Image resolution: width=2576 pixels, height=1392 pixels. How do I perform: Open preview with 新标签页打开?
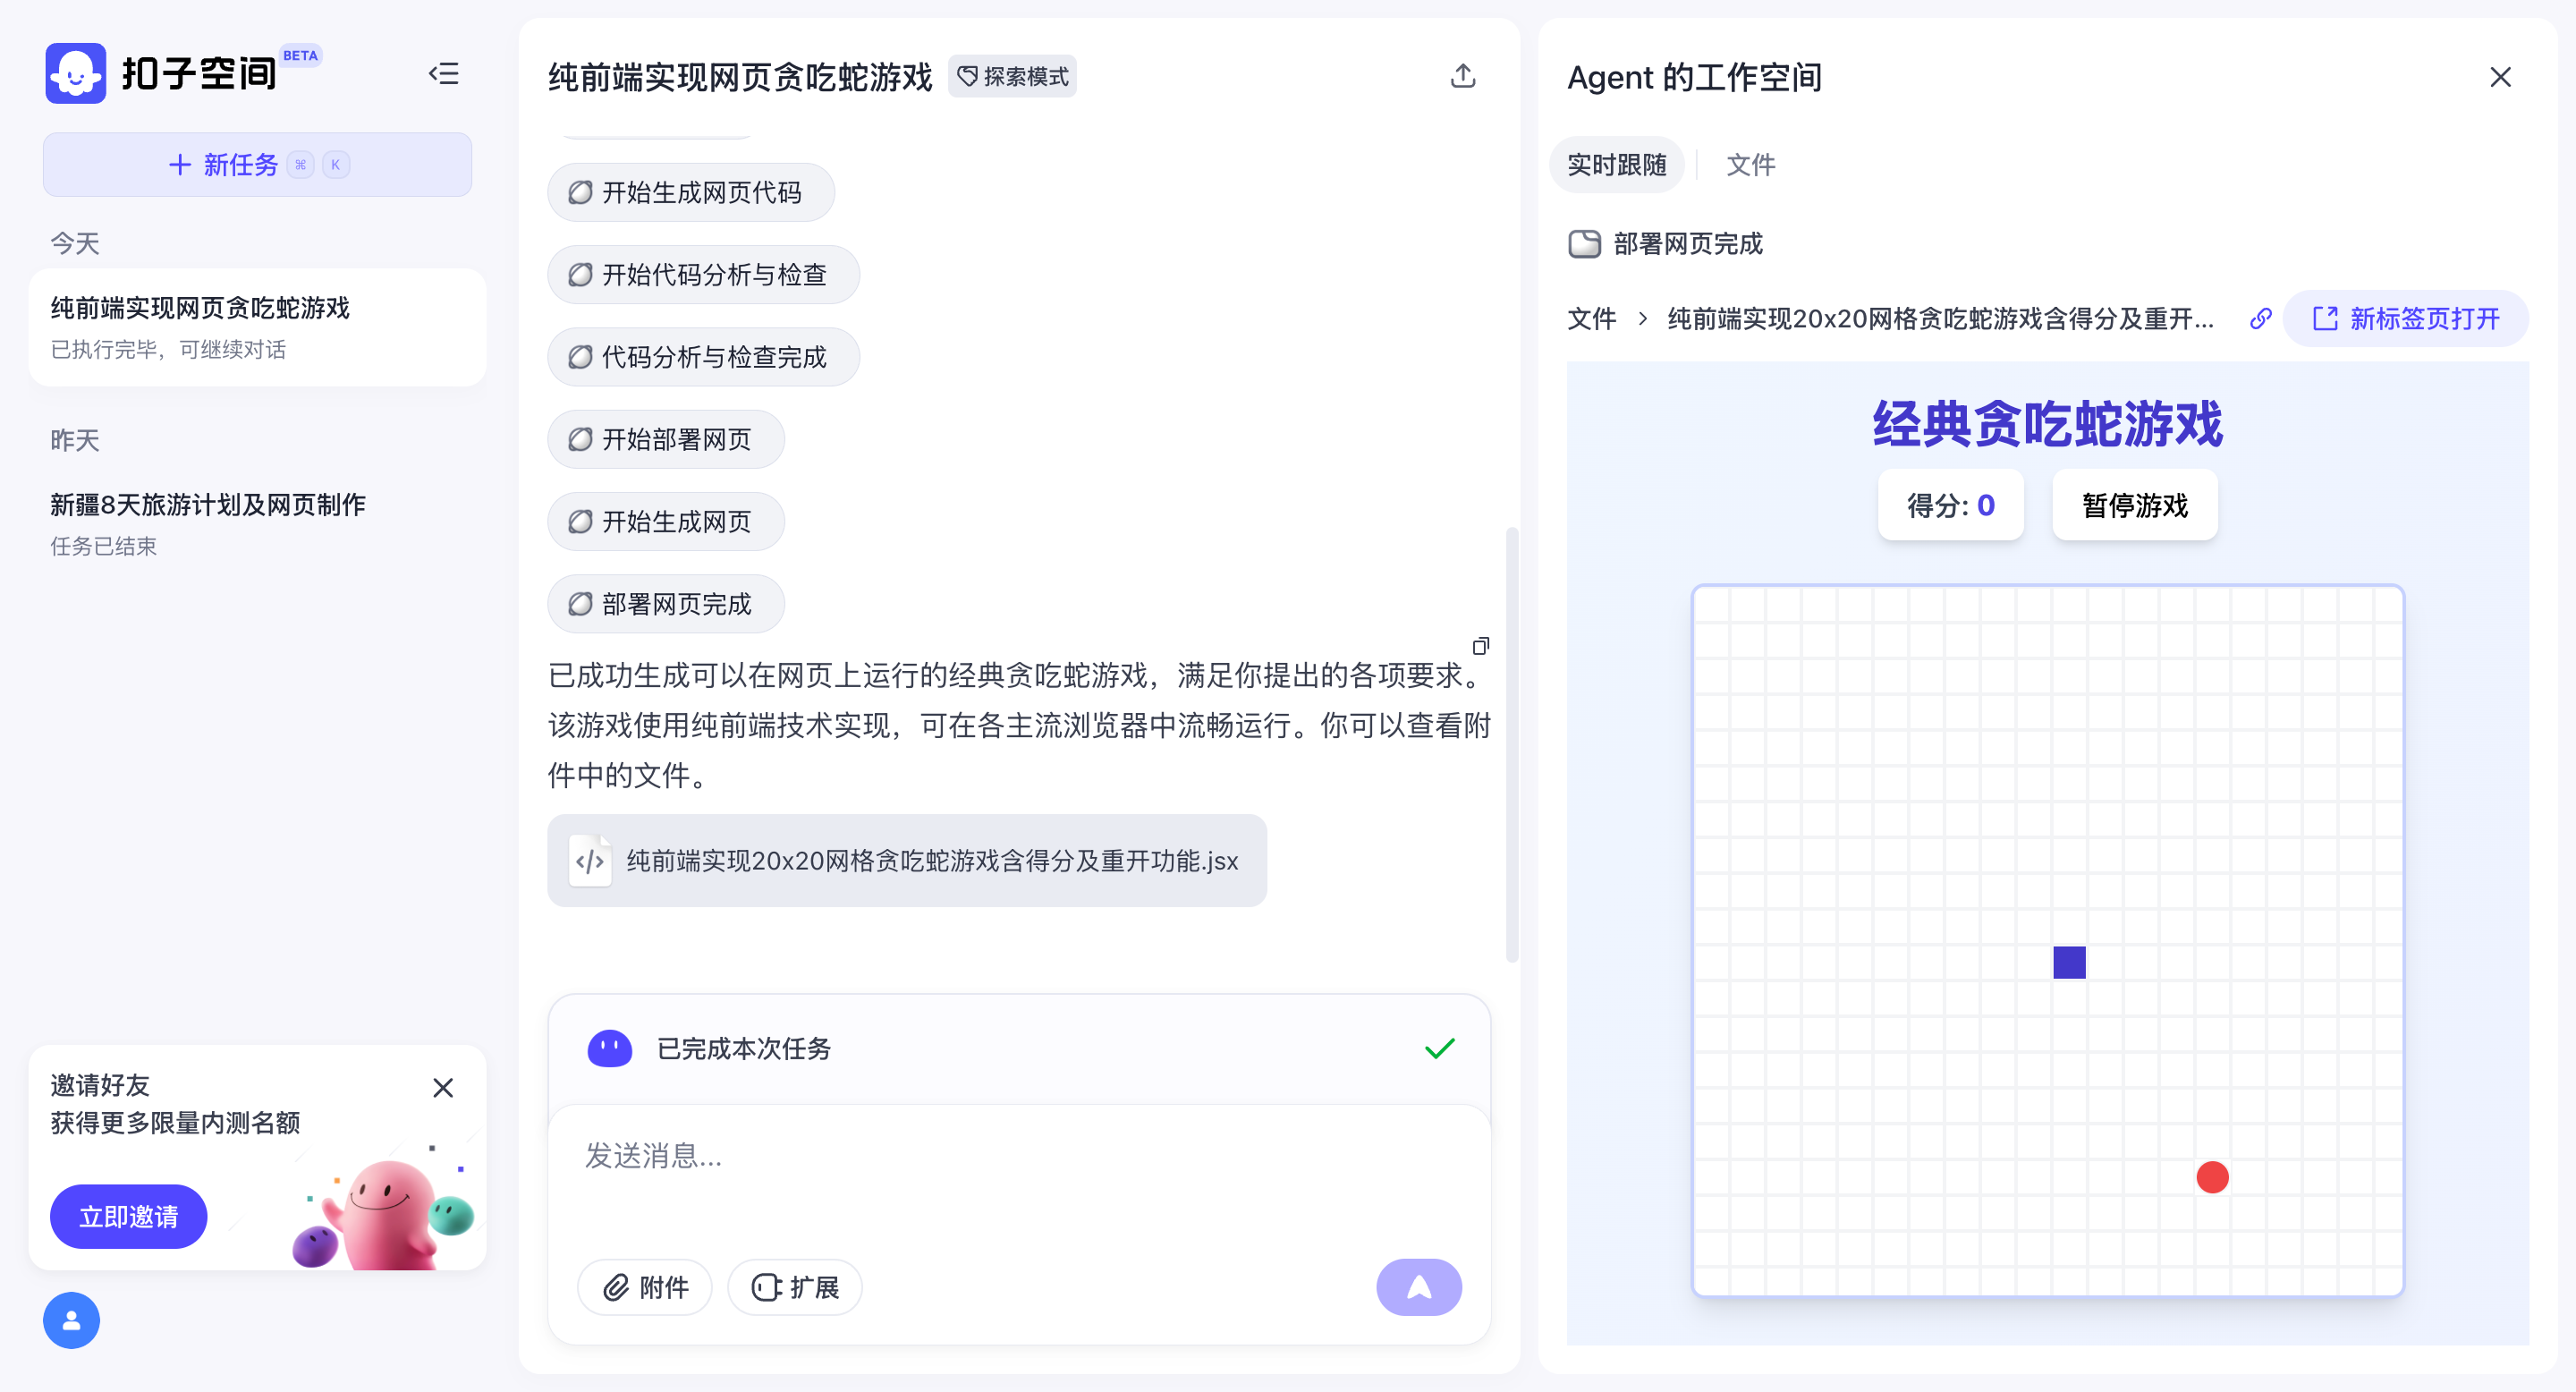2405,319
